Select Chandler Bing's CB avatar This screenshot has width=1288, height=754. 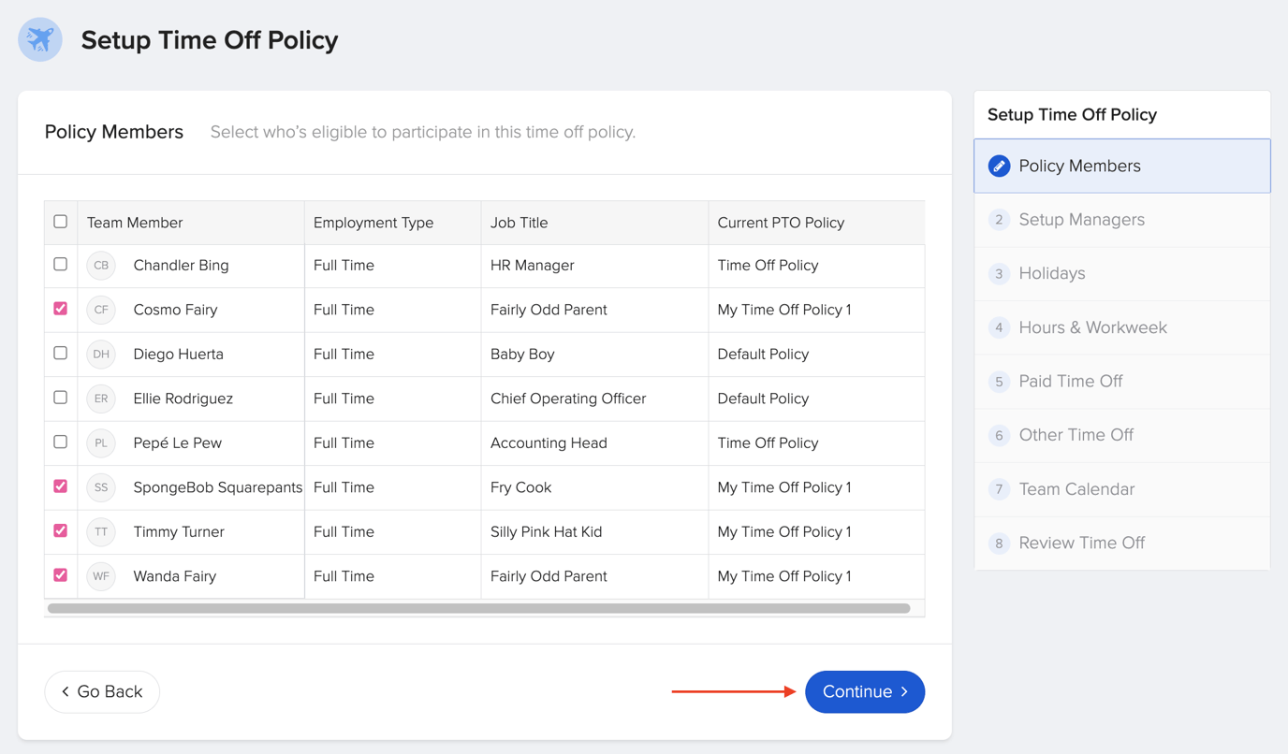(100, 266)
